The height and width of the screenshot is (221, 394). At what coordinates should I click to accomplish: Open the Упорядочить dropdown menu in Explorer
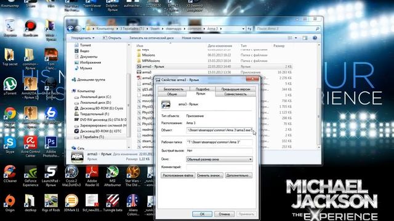coord(82,38)
